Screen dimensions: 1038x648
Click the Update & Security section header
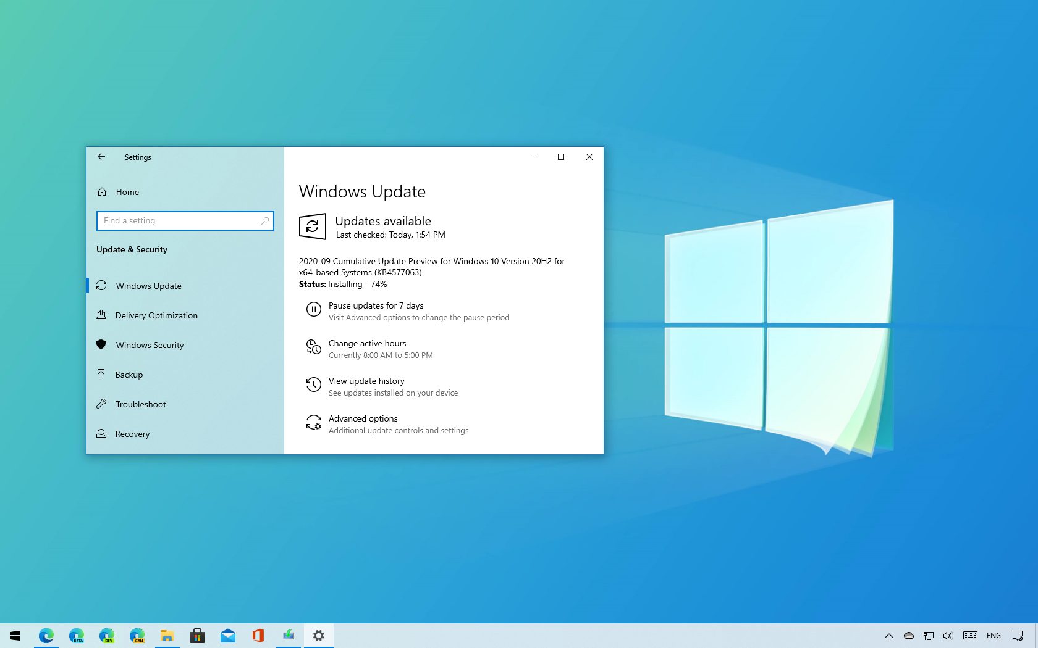pos(132,249)
